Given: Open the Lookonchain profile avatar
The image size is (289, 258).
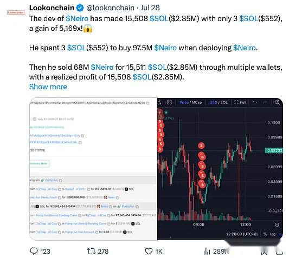Looking at the screenshot, I should click(16, 12).
